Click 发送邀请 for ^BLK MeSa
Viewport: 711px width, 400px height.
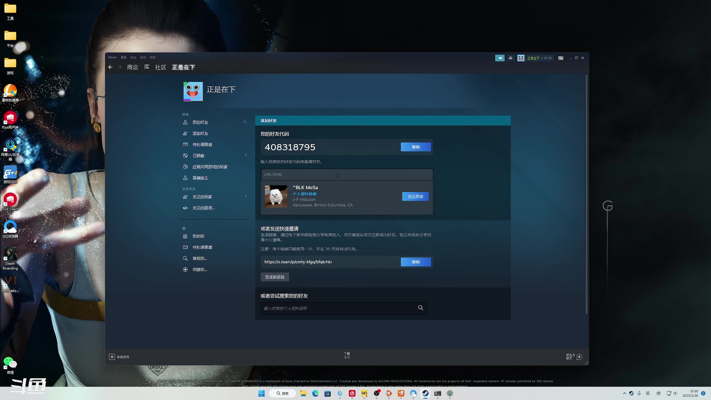tap(415, 196)
